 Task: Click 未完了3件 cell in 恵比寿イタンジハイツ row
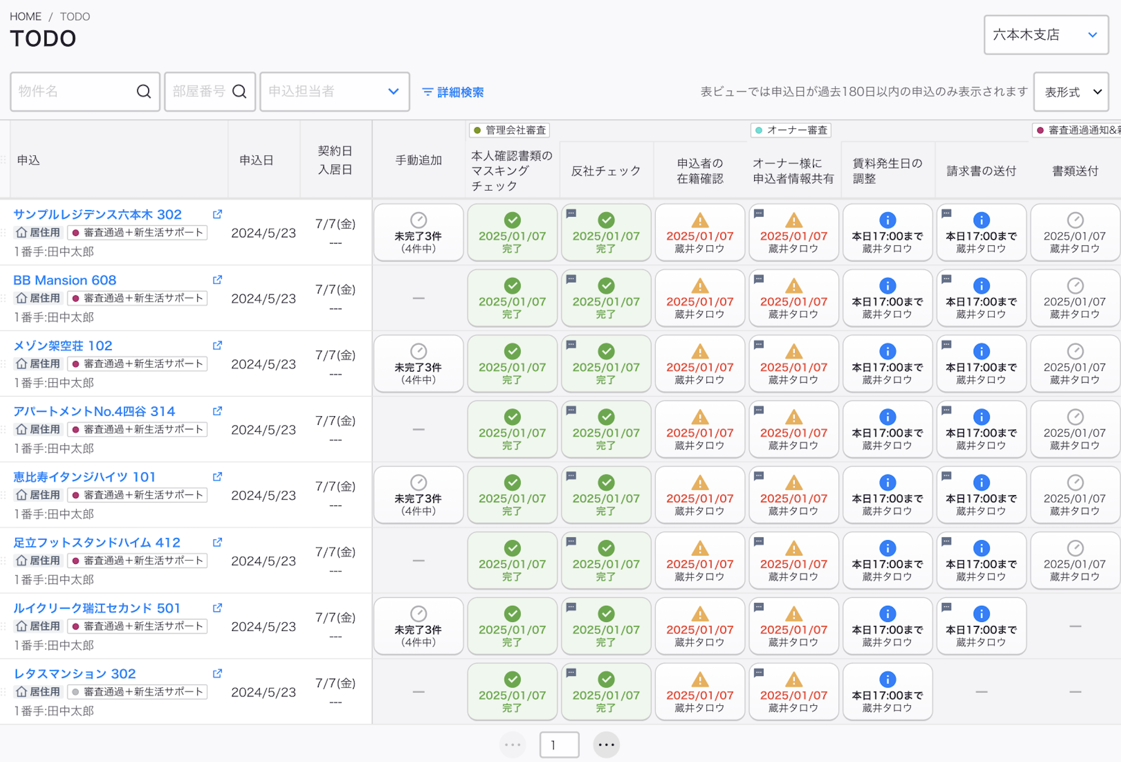pyautogui.click(x=419, y=495)
